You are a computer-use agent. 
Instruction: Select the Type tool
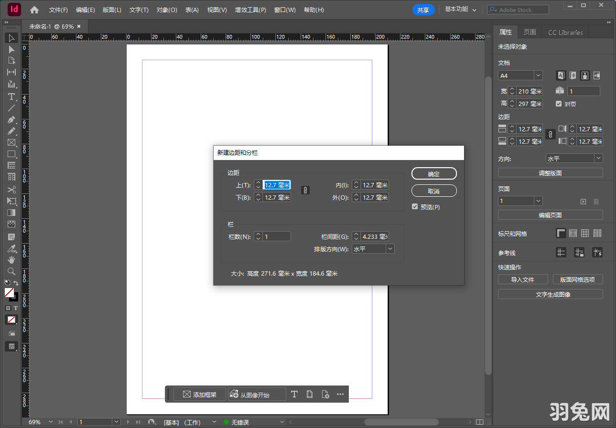pos(12,96)
